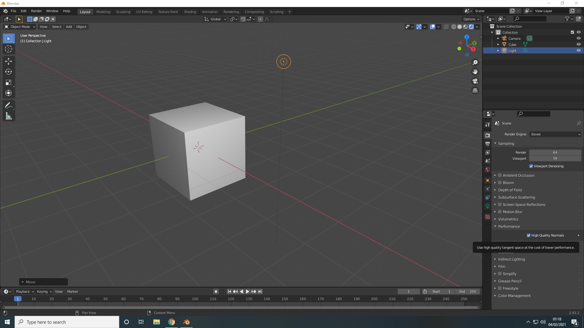
Task: Switch to Rendered viewport shading
Action: [471, 27]
